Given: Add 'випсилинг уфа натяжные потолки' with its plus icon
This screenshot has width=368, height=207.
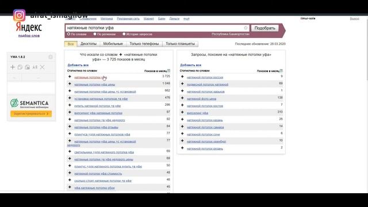Looking at the screenshot, I should point(70,112).
